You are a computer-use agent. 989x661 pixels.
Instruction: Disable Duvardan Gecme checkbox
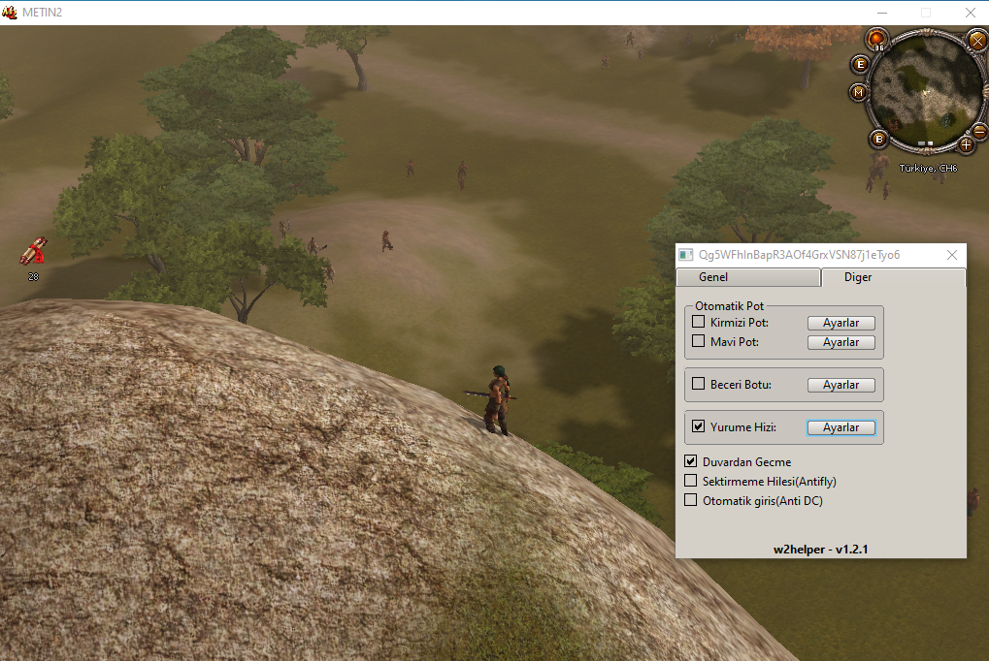tap(691, 460)
